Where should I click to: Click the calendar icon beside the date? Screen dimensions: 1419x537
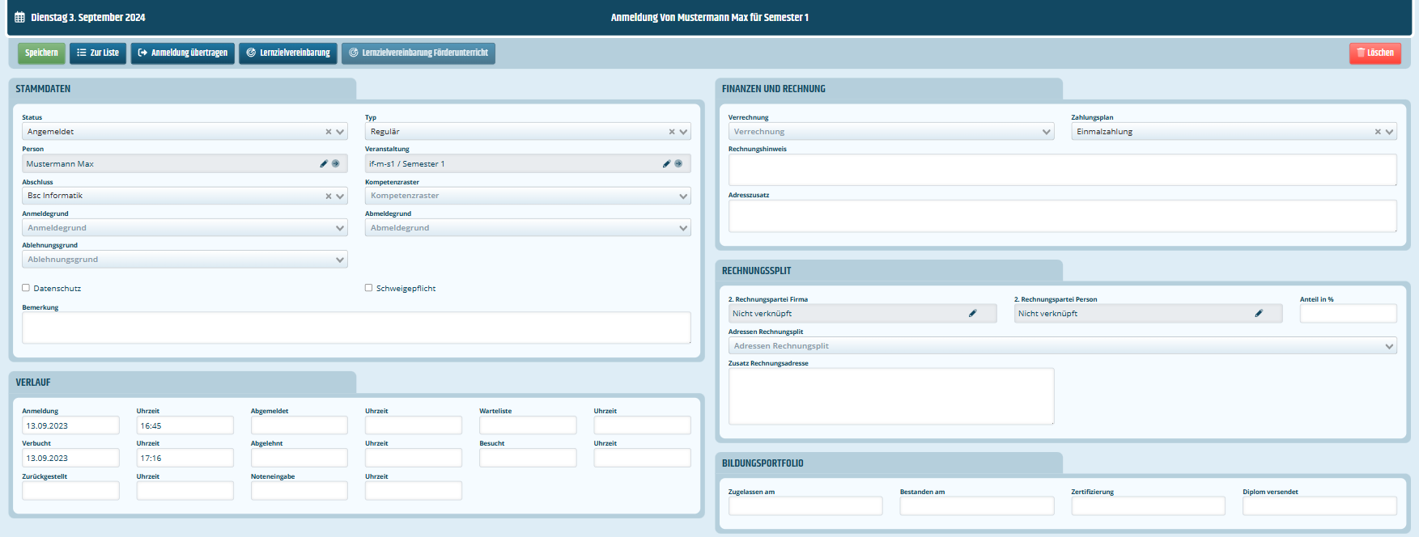click(19, 17)
